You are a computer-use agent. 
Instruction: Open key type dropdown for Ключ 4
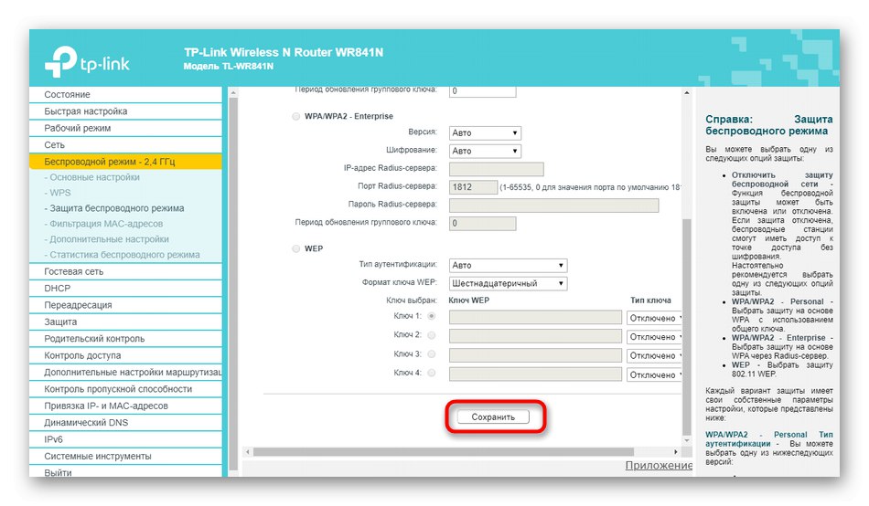tap(654, 374)
